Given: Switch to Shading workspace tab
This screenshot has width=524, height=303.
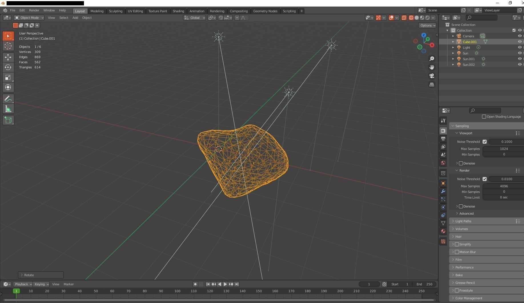Looking at the screenshot, I should [x=178, y=11].
